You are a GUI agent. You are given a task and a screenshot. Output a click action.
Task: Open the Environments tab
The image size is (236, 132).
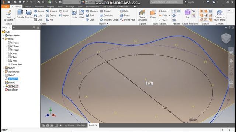93,7
